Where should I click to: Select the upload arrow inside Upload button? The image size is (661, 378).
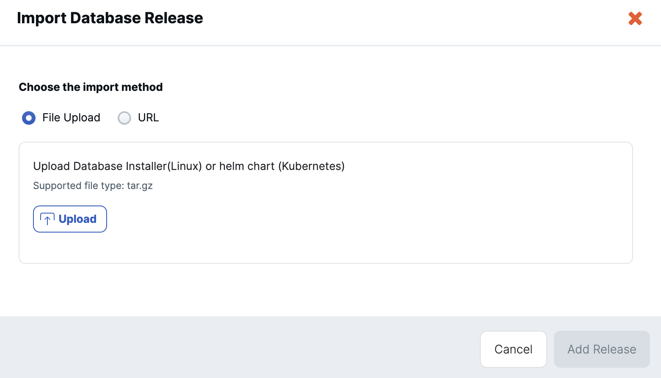(47, 219)
